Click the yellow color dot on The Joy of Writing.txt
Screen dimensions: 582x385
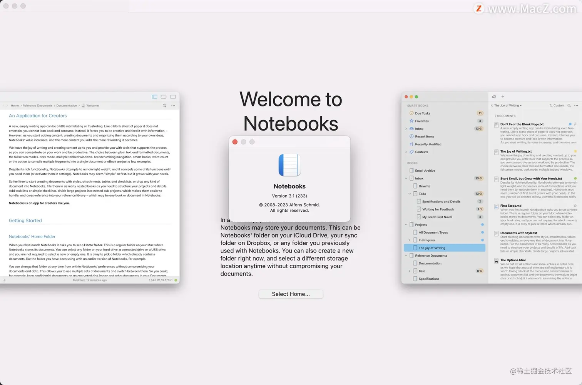575,151
